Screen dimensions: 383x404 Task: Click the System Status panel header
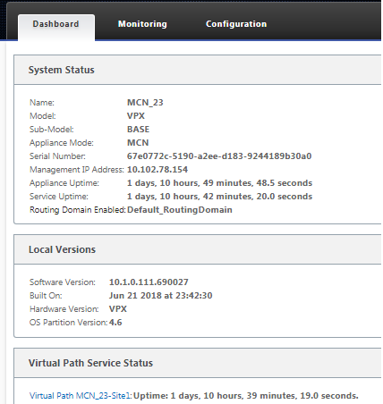(x=198, y=70)
